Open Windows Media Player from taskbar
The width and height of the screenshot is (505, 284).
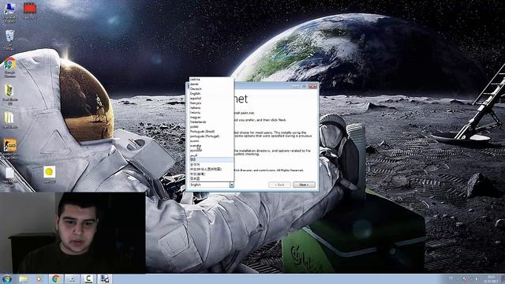coord(39,278)
